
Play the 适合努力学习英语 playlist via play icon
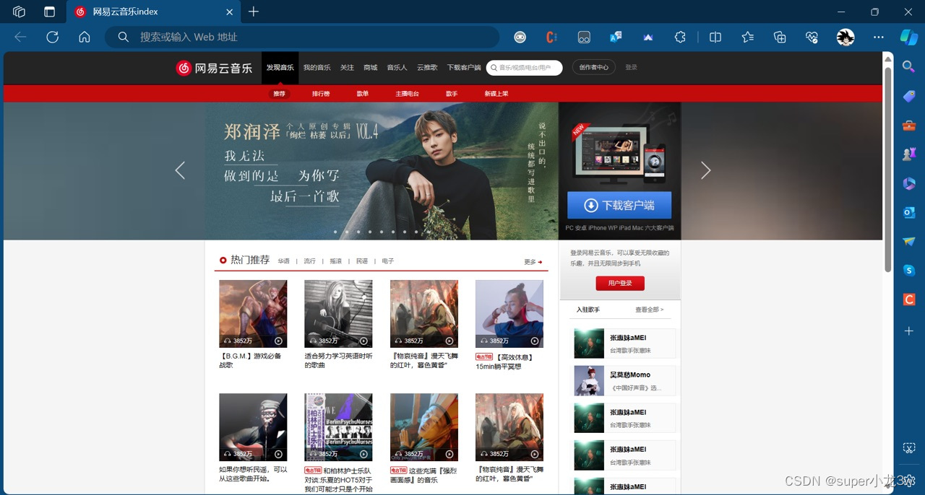tap(363, 341)
